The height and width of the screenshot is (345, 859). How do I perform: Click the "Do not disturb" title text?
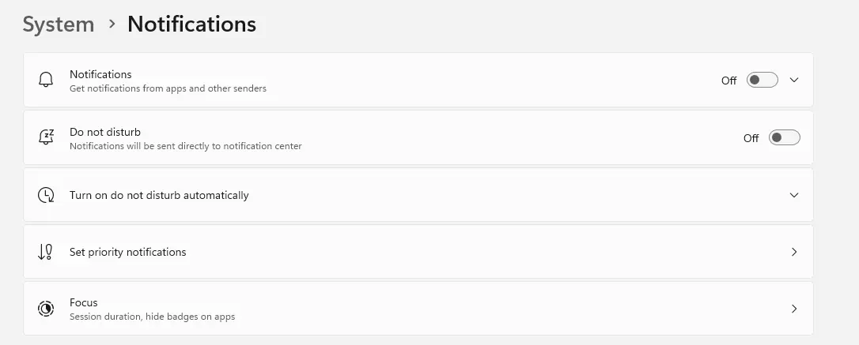click(x=105, y=131)
